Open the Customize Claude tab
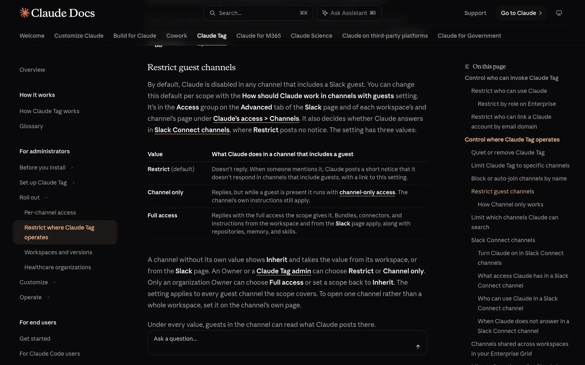585x365 pixels. click(79, 36)
